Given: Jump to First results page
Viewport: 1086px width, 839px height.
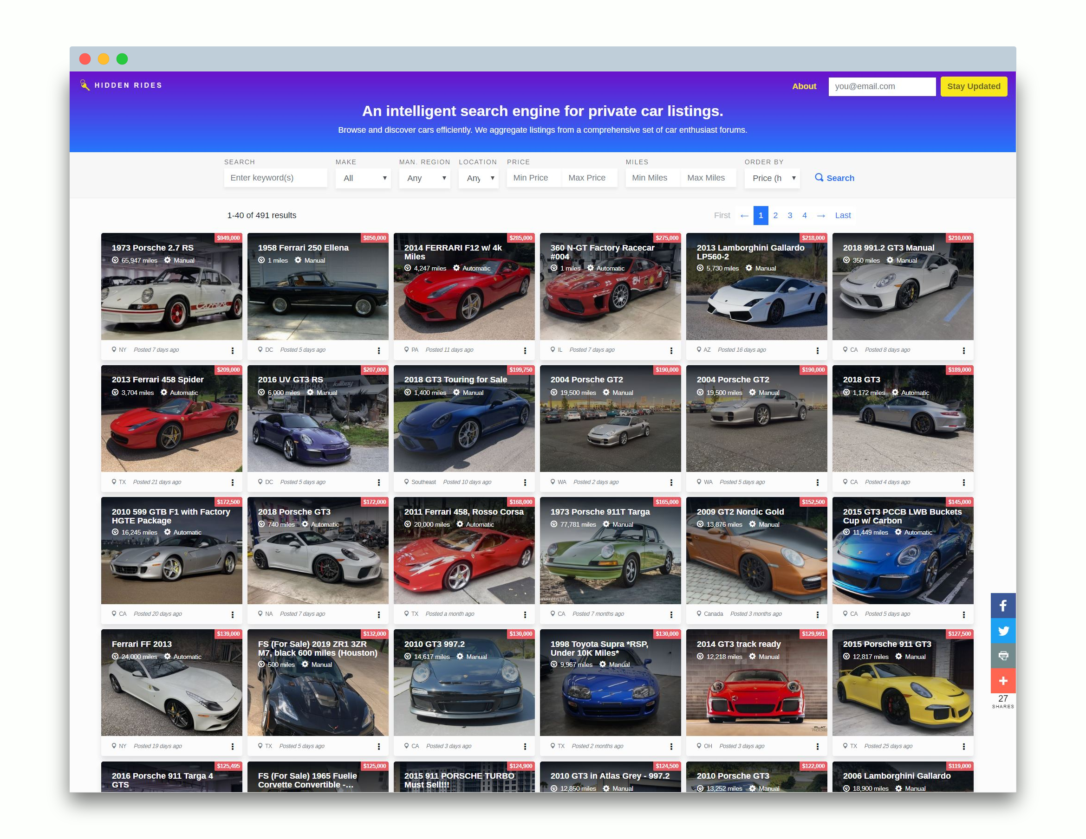Looking at the screenshot, I should (722, 215).
